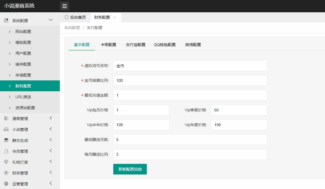Expand the 漫画管理 menu section

pyautogui.click(x=51, y=118)
